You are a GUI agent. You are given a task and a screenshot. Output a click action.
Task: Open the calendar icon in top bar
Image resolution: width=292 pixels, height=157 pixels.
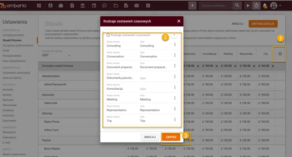pos(94,6)
